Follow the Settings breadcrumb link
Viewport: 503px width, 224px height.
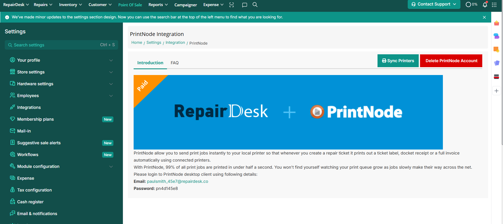click(x=154, y=42)
